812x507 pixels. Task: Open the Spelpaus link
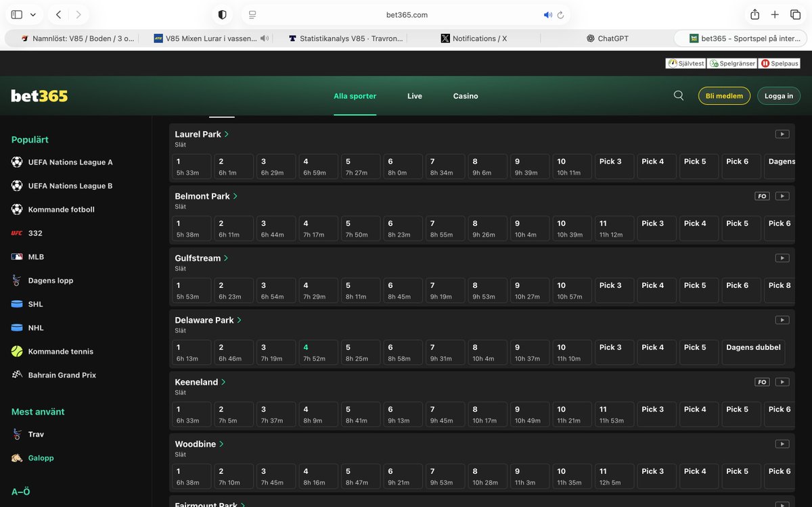tap(780, 63)
